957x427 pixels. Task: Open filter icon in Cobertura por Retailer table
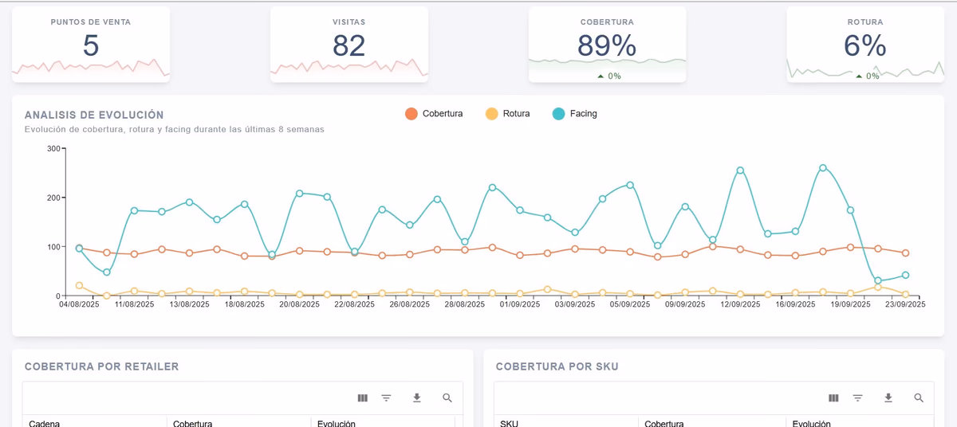pyautogui.click(x=387, y=398)
